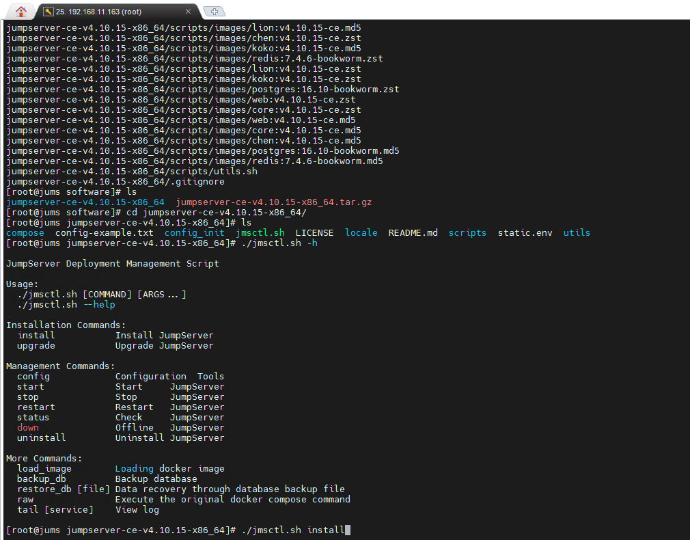Click the scripts/utils.sh output line
The width and height of the screenshot is (690, 540).
tap(132, 172)
